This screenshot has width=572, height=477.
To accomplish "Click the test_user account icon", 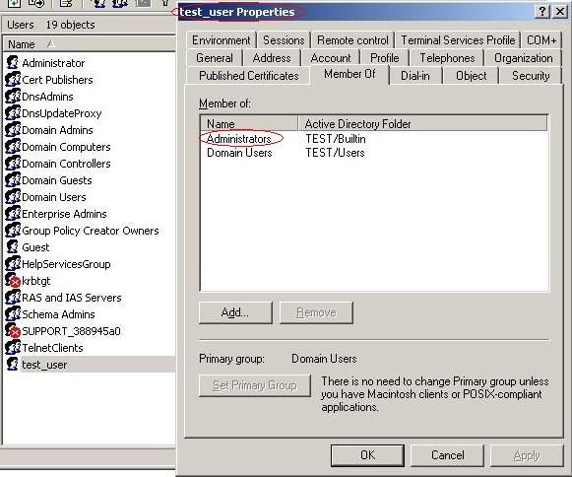I will click(13, 364).
